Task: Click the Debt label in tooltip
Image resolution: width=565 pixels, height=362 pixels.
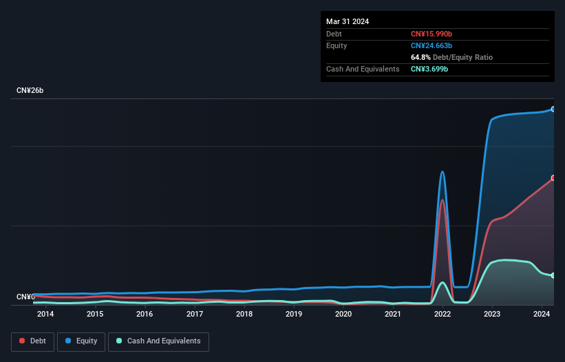Action: (x=334, y=34)
